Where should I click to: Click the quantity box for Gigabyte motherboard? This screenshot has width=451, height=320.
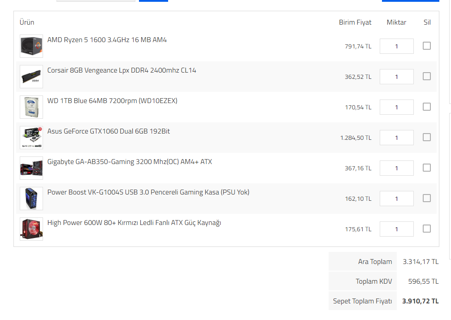point(396,168)
